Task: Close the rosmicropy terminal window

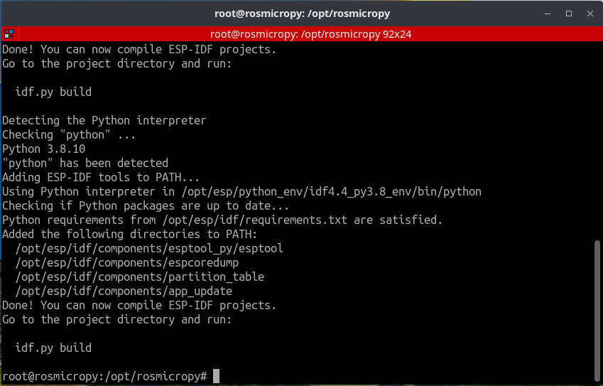Action: [x=590, y=14]
